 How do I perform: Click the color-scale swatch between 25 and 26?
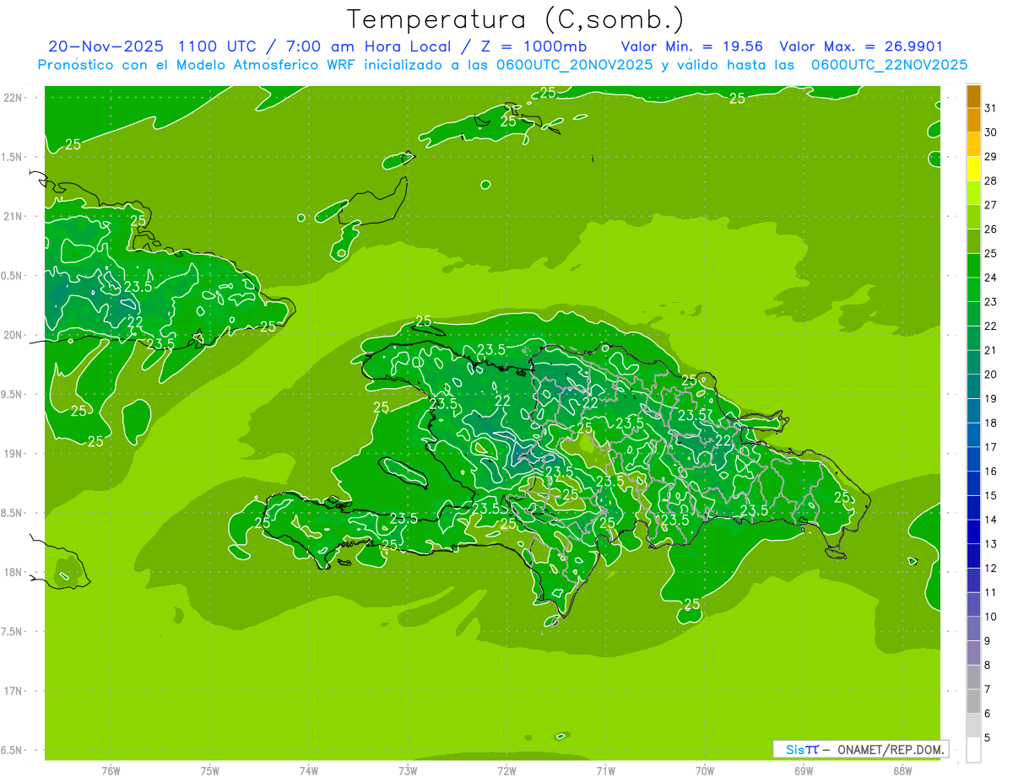(973, 241)
